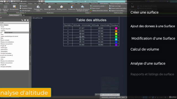177x99 pixels.
Task: Select Groupes de points in the tree
Action: [x=6, y=29]
